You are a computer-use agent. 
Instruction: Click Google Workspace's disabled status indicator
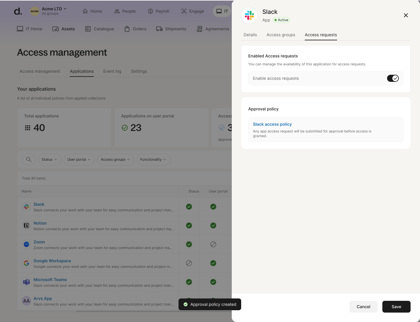[x=189, y=263]
